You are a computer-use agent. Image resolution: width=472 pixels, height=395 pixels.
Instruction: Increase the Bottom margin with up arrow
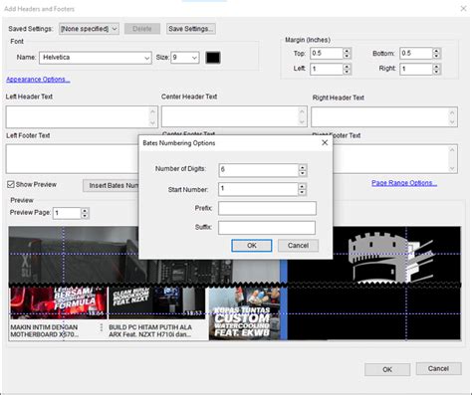pyautogui.click(x=436, y=51)
